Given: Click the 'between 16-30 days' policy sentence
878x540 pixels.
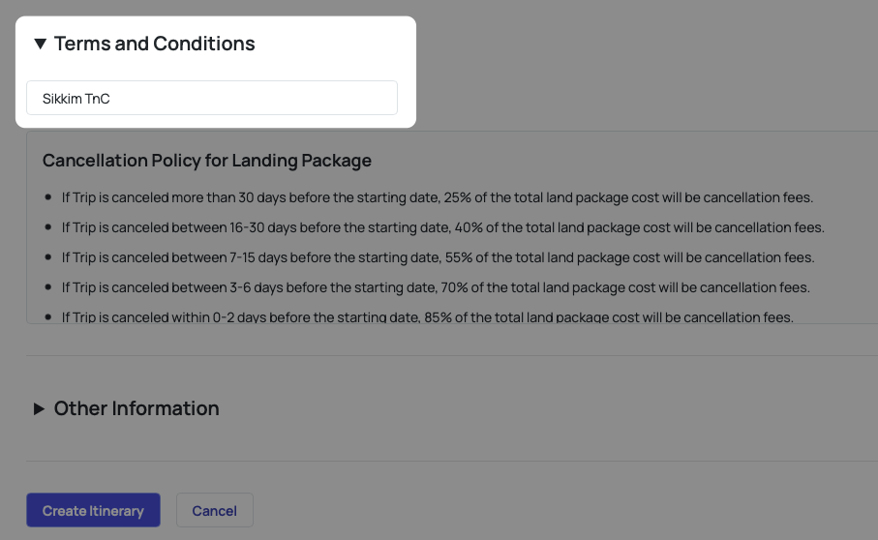Looking at the screenshot, I should pos(442,227).
